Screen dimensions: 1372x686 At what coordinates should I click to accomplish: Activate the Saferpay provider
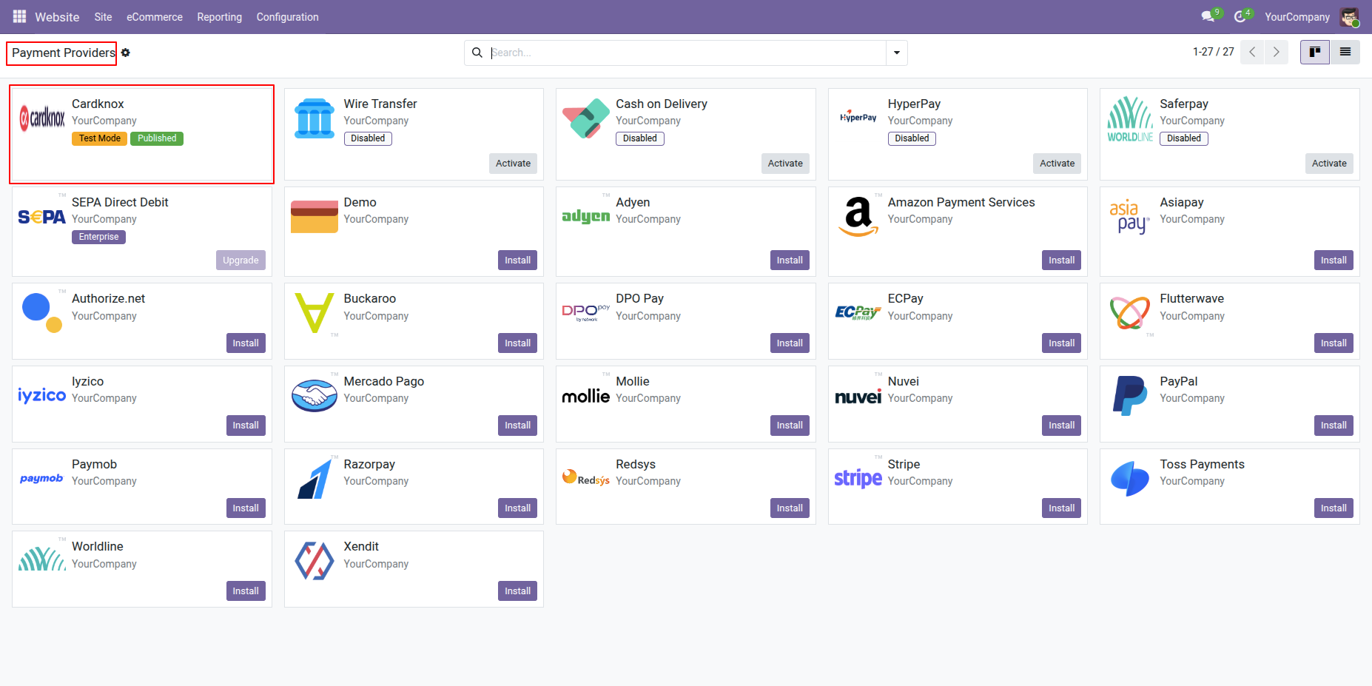coord(1329,164)
